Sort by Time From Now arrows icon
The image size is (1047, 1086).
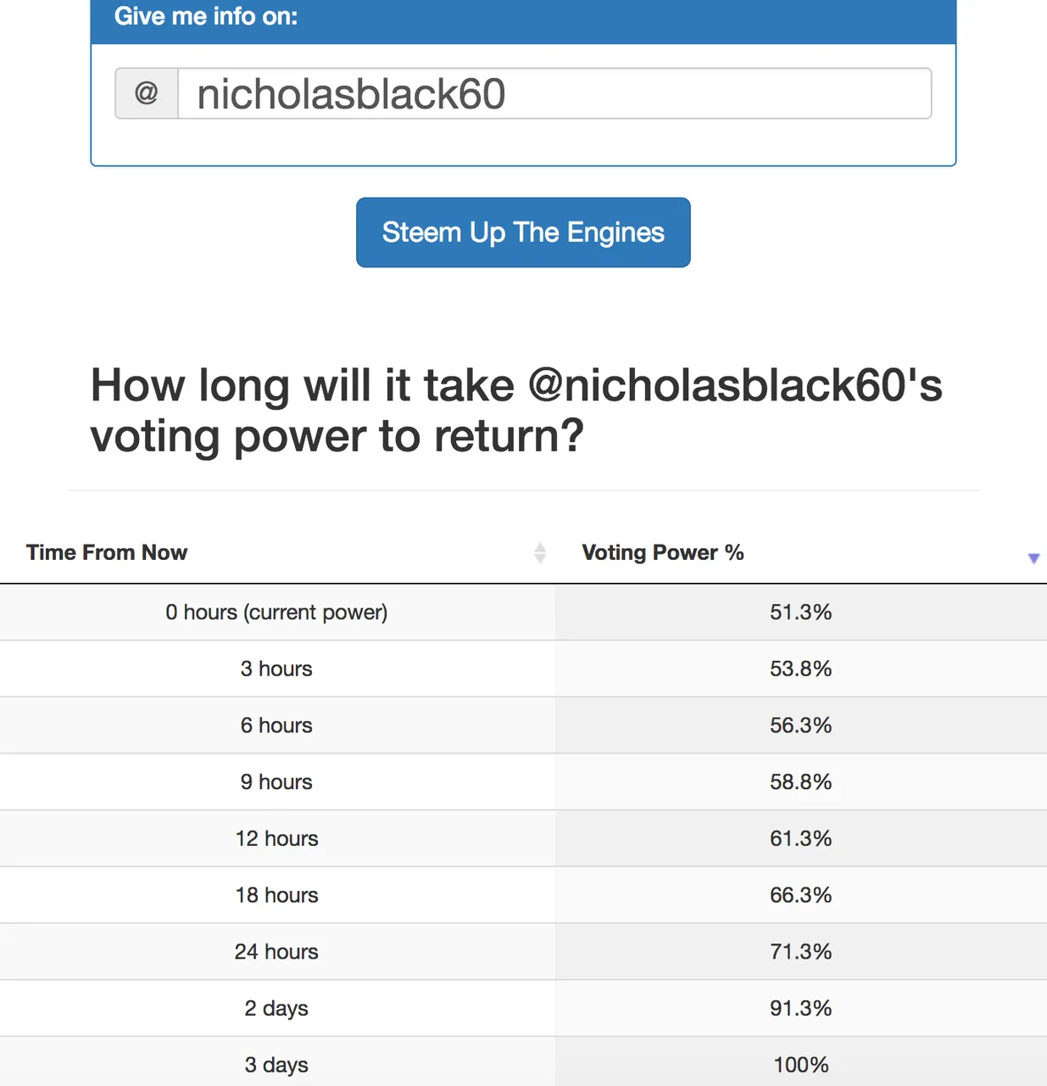point(540,553)
